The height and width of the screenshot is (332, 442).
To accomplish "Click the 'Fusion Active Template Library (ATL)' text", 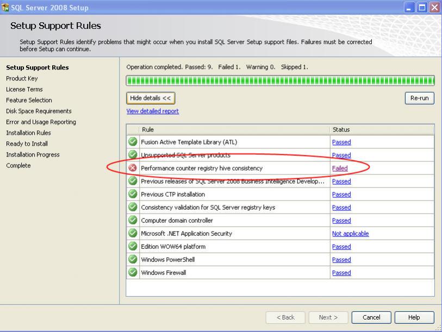I will click(x=189, y=142).
